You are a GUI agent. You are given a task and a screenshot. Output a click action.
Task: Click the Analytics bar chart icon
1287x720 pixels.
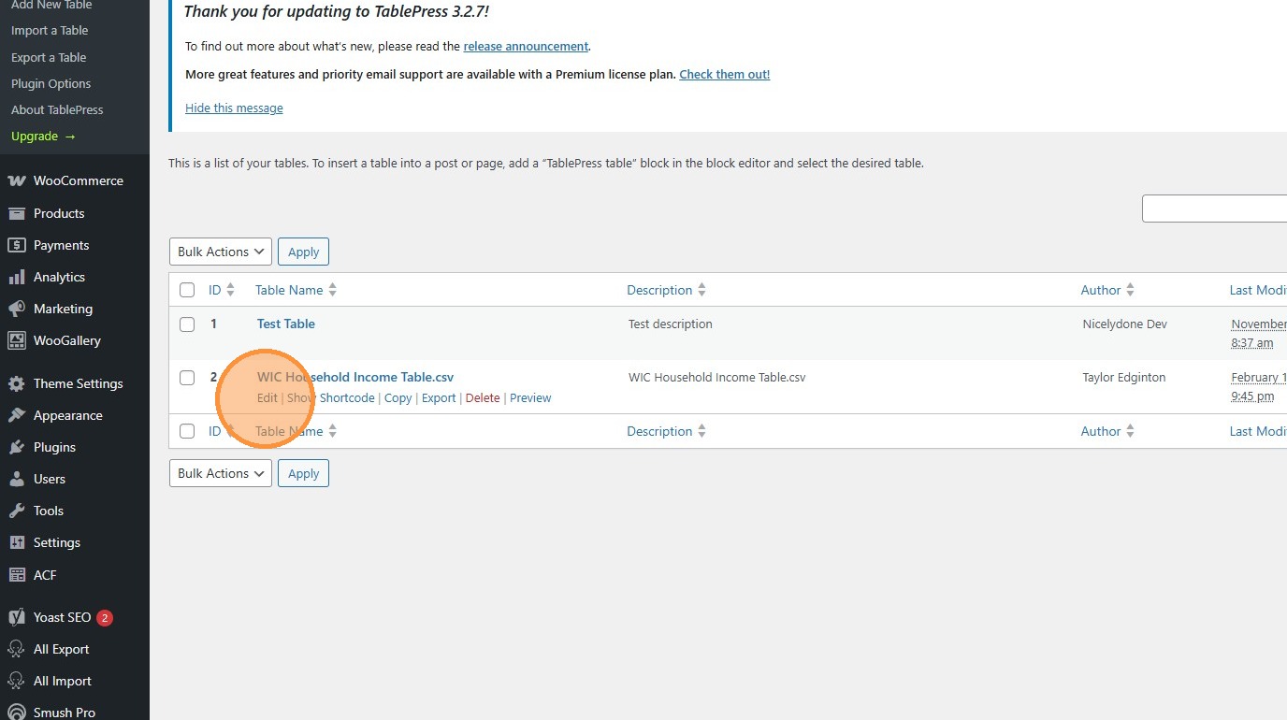(16, 277)
